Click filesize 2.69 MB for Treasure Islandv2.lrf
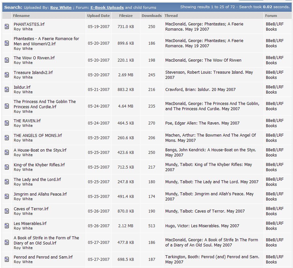Image resolution: width=293 pixels, height=268 pixels. (126, 75)
